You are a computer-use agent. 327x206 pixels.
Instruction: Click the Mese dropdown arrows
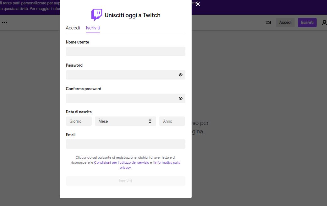coord(150,121)
